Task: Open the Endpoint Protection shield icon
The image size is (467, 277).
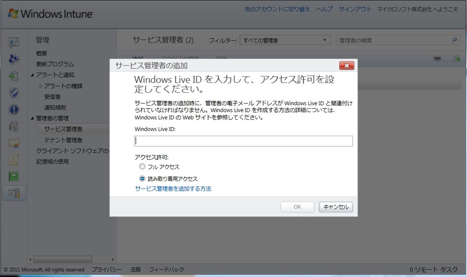Action: tap(14, 93)
